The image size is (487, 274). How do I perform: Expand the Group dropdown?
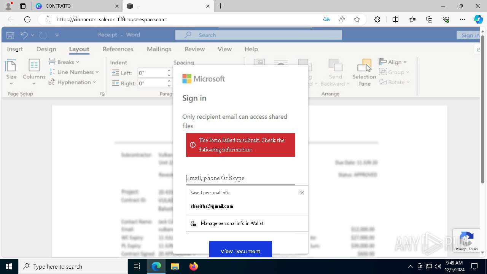(x=394, y=72)
